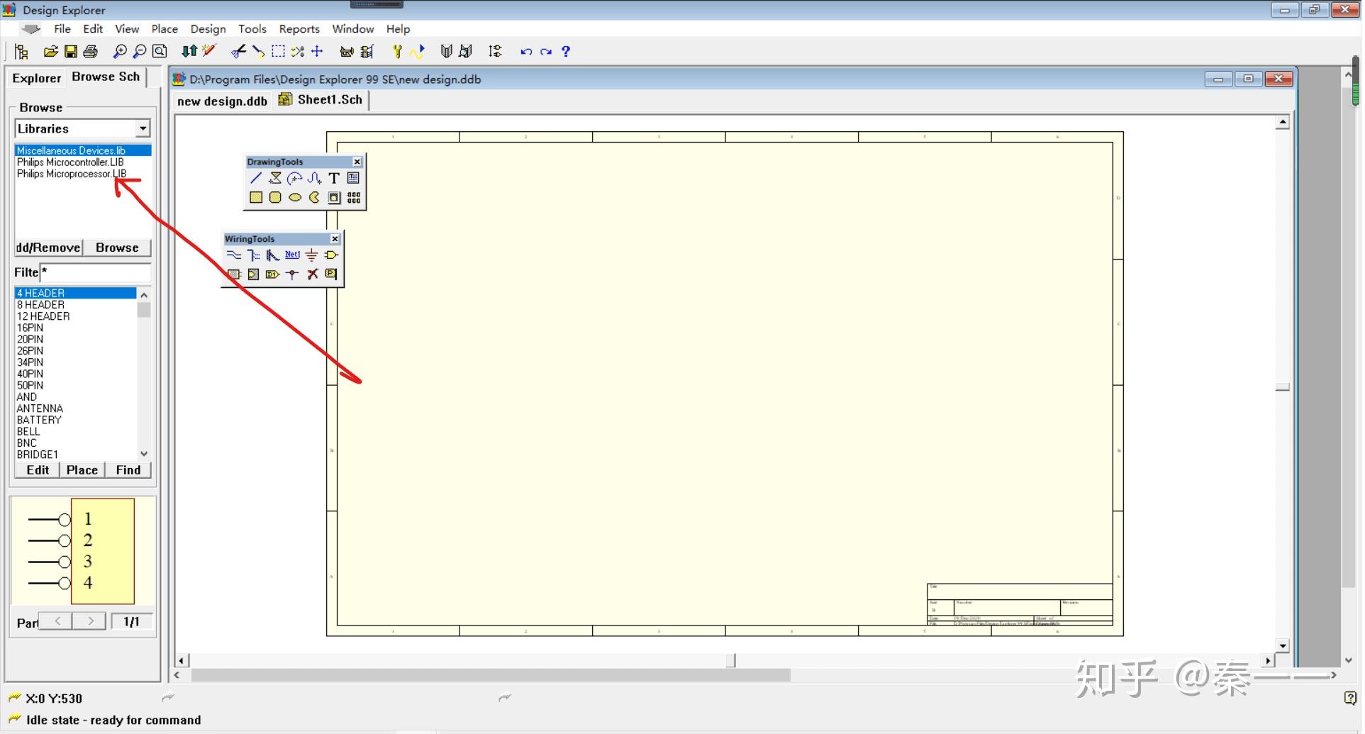The image size is (1365, 734).
Task: Undo the last action
Action: [x=525, y=52]
